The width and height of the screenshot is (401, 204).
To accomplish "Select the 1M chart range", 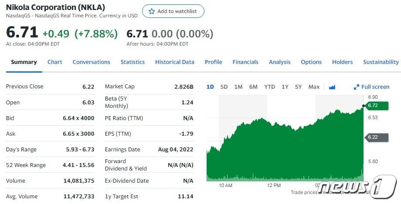I will [x=238, y=87].
